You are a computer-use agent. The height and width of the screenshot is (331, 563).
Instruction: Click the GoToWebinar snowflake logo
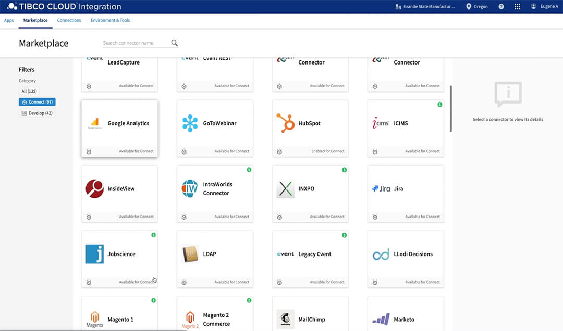tap(190, 123)
